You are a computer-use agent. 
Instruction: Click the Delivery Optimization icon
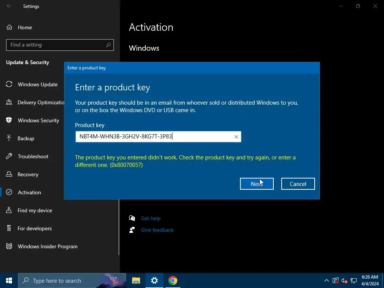pos(9,102)
